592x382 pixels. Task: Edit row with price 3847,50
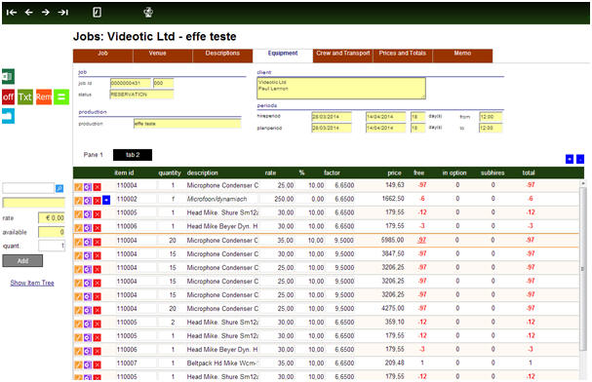pyautogui.click(x=78, y=255)
